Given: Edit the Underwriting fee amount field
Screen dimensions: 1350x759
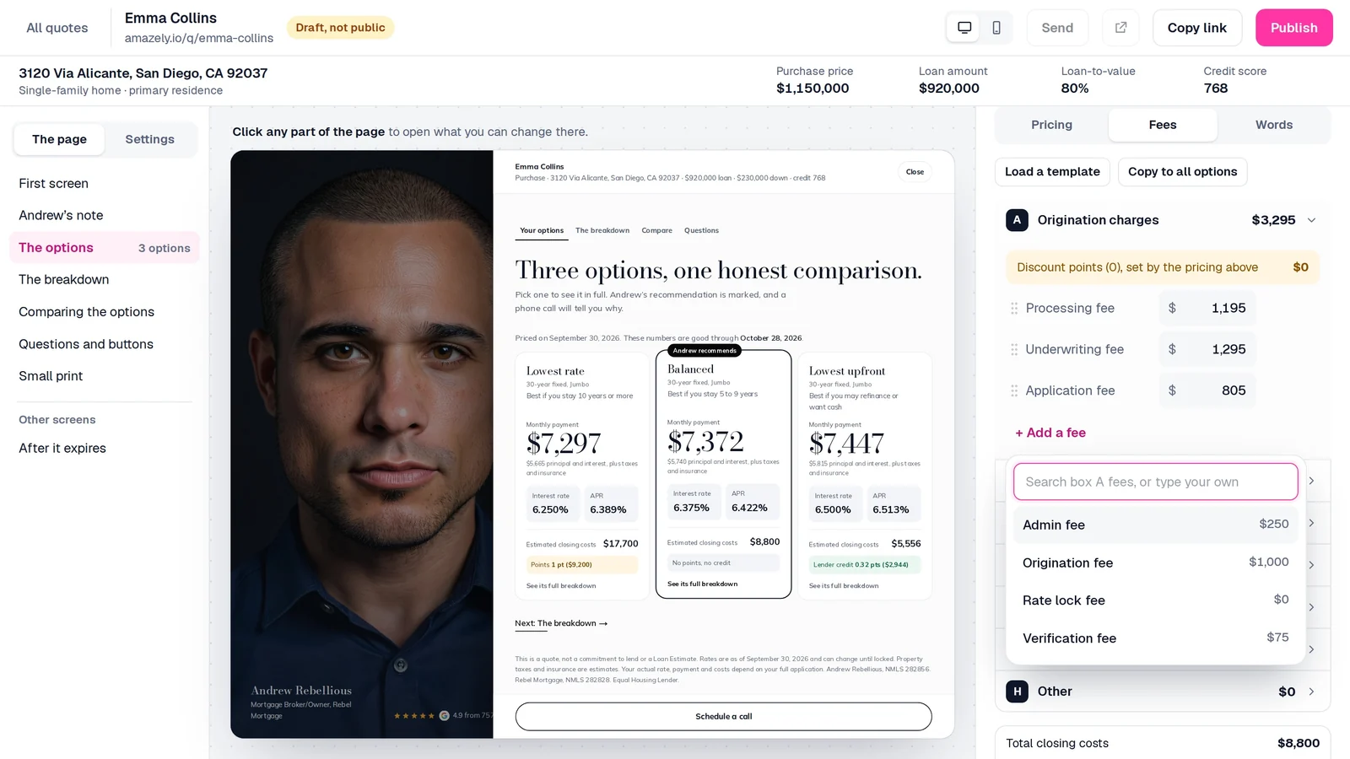Looking at the screenshot, I should pos(1207,349).
